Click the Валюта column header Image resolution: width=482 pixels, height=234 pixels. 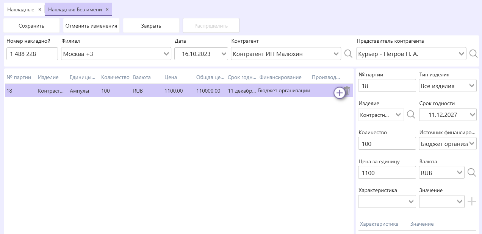142,77
